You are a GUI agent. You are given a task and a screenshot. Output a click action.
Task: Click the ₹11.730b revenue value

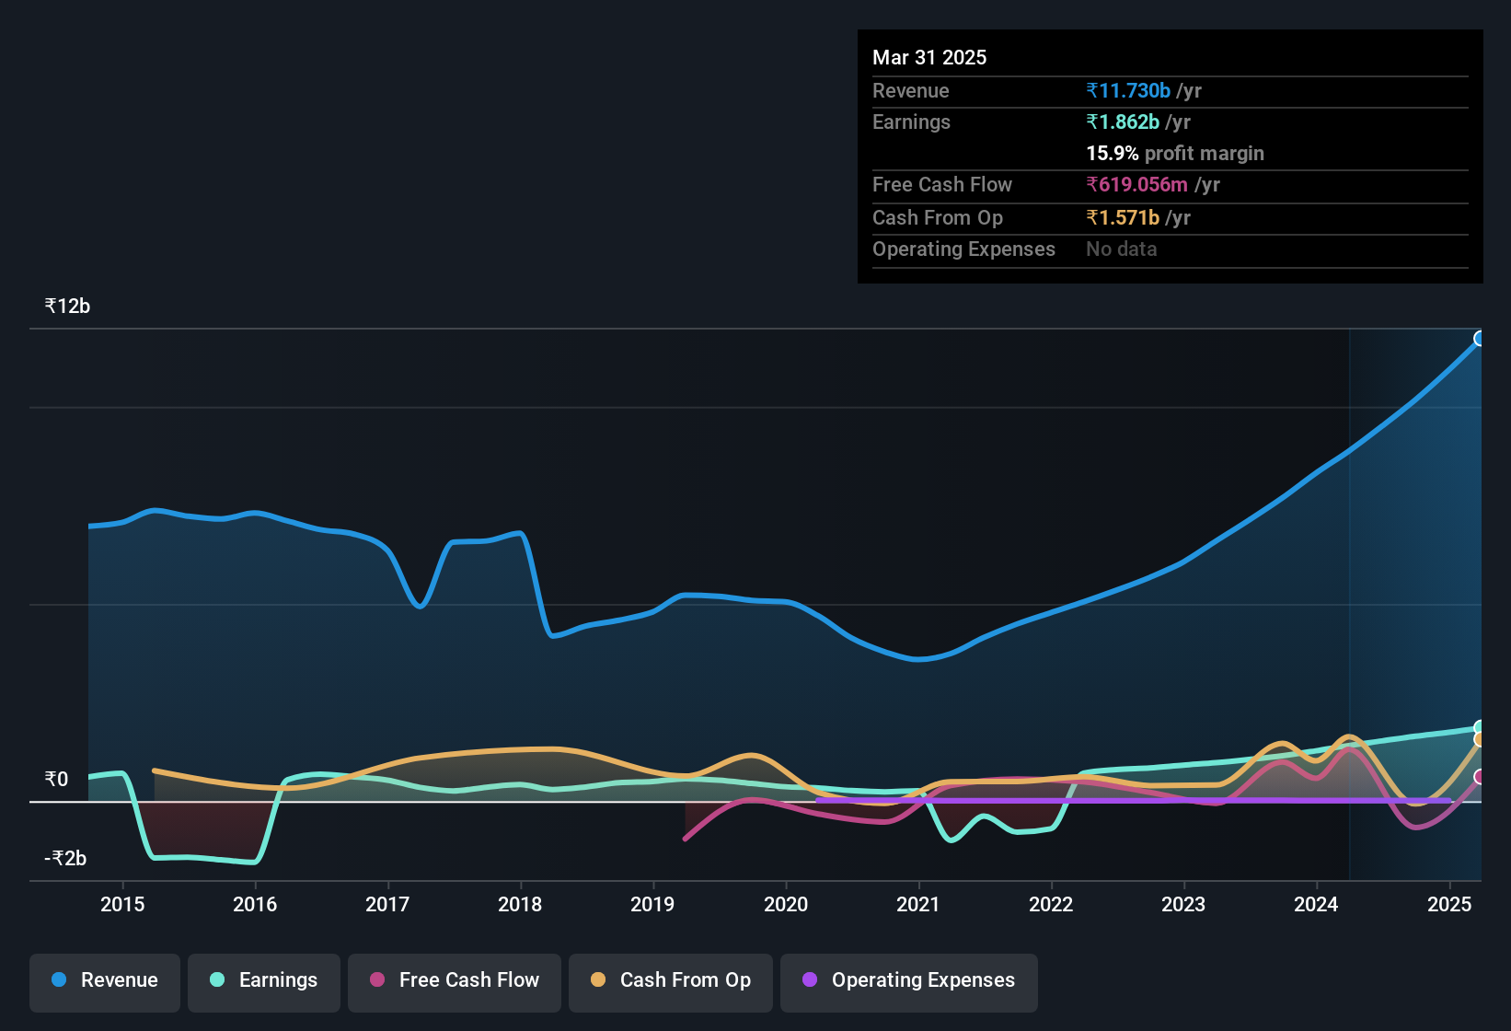[1128, 90]
